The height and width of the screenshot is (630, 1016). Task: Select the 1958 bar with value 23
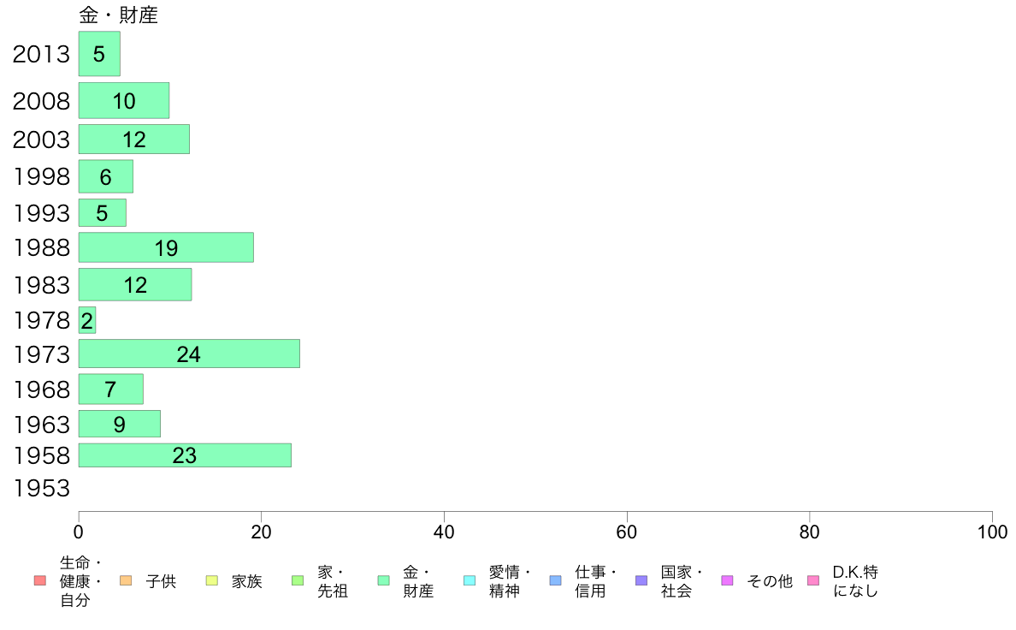click(x=185, y=455)
